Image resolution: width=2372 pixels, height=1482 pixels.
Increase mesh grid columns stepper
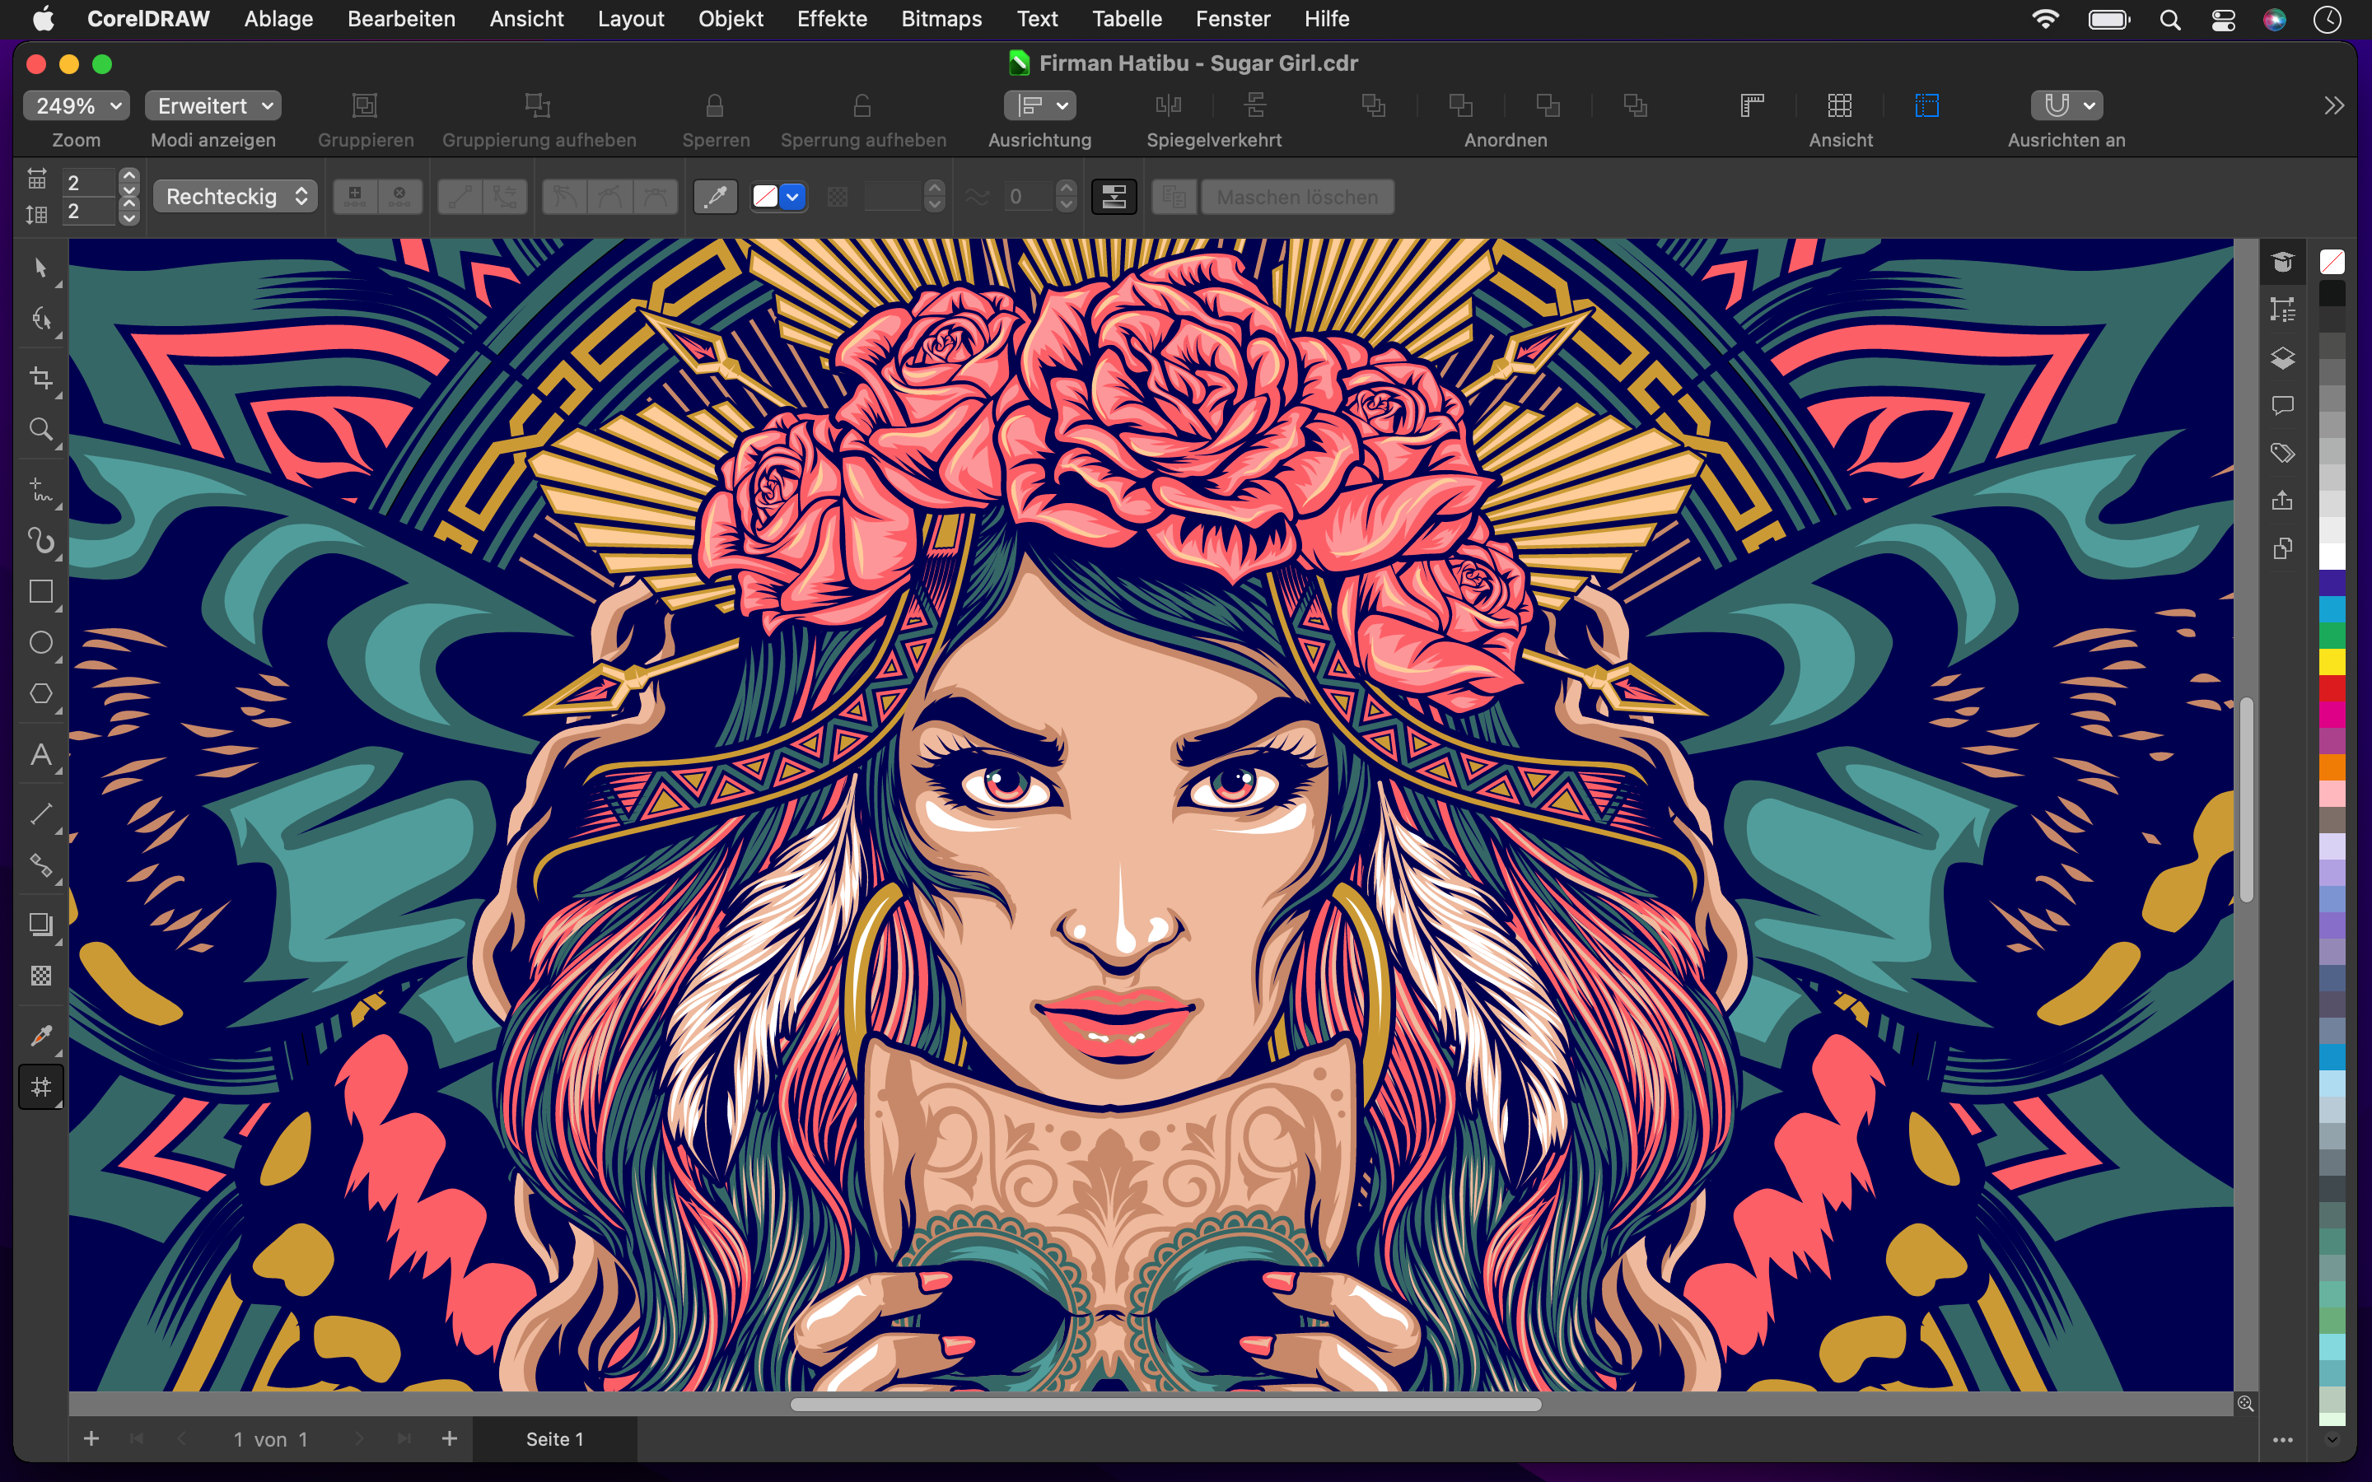(x=128, y=175)
